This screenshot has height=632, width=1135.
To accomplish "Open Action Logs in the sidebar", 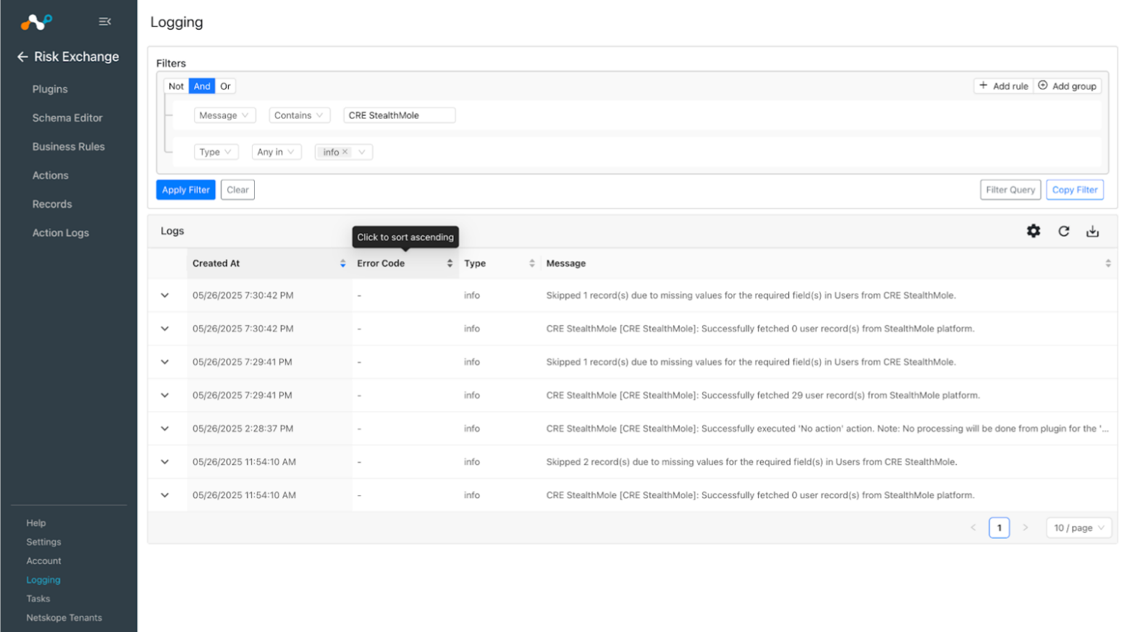I will coord(61,233).
